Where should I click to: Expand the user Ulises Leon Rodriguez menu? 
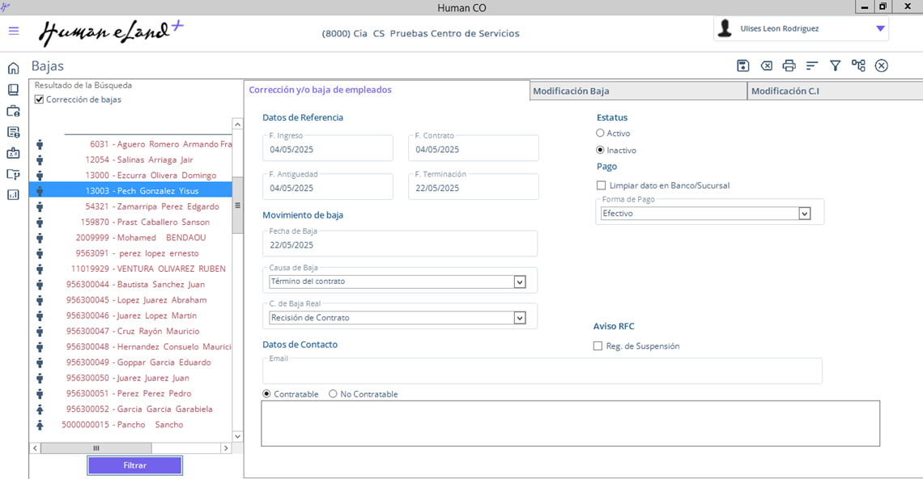pos(880,28)
